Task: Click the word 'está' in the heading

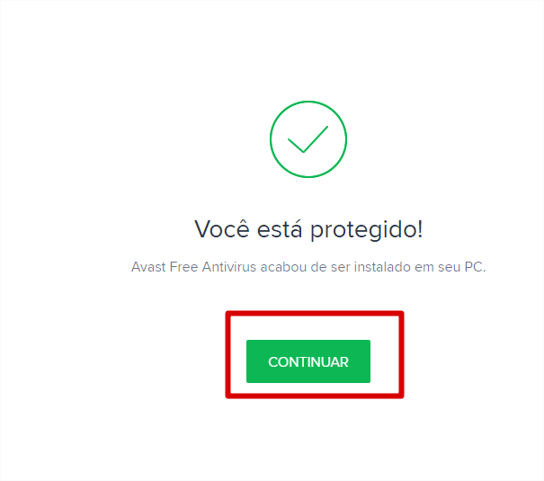Action: (280, 229)
